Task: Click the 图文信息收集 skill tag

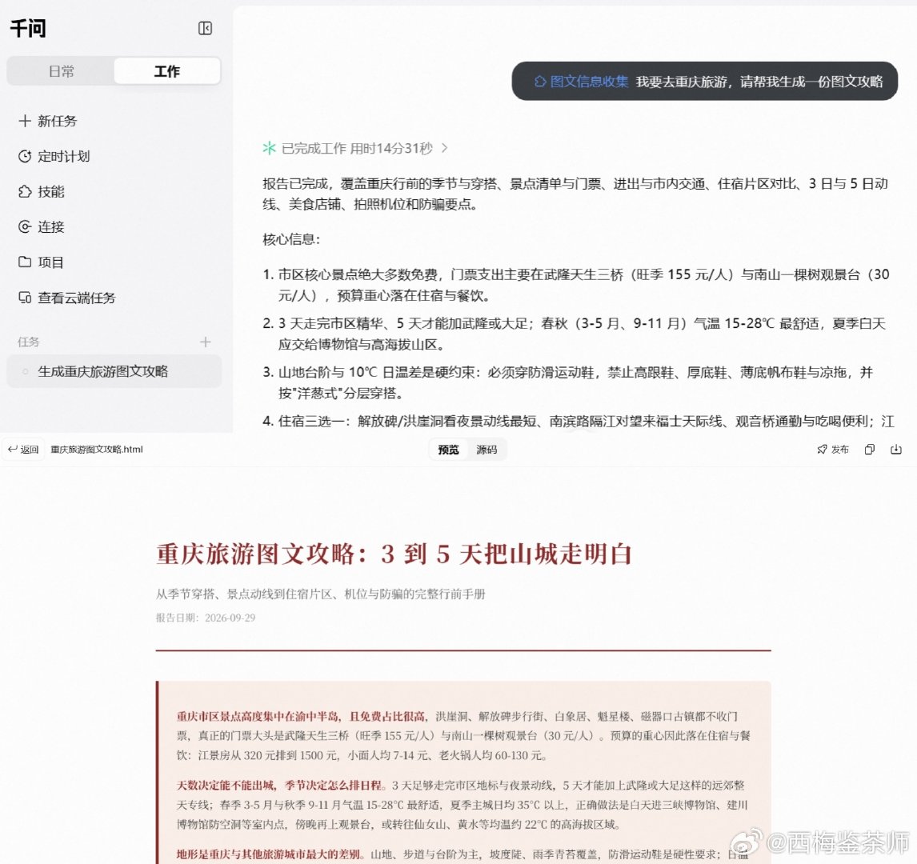Action: pyautogui.click(x=581, y=82)
